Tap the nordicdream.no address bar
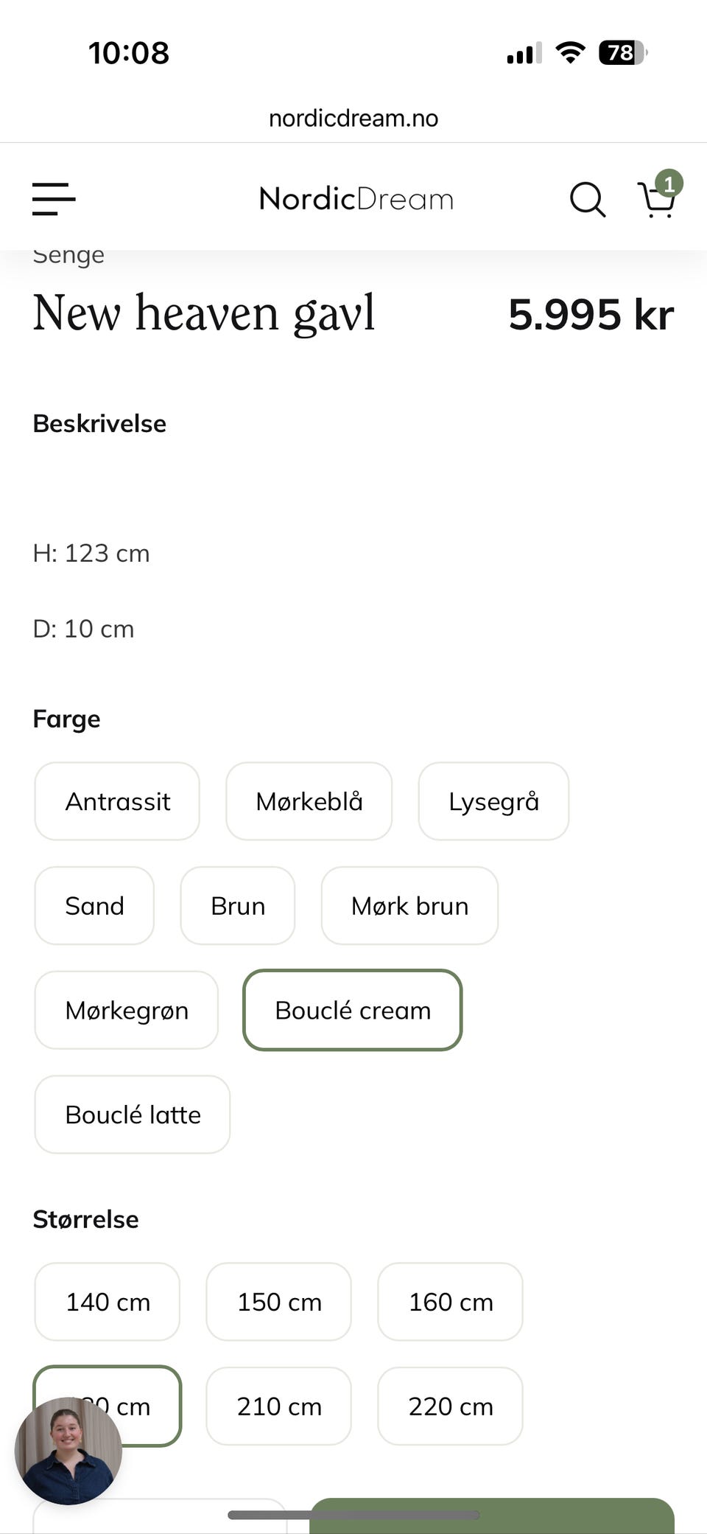 pyautogui.click(x=353, y=118)
